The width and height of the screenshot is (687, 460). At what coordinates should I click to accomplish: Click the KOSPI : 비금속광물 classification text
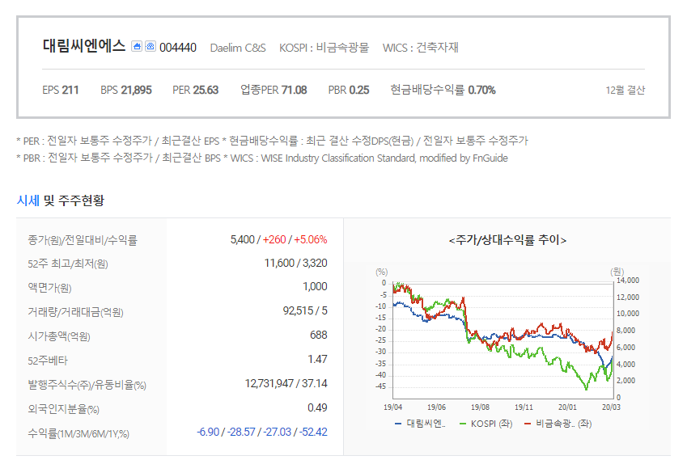tap(324, 47)
